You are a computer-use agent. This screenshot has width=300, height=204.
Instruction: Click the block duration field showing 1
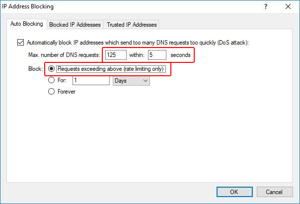coord(91,80)
